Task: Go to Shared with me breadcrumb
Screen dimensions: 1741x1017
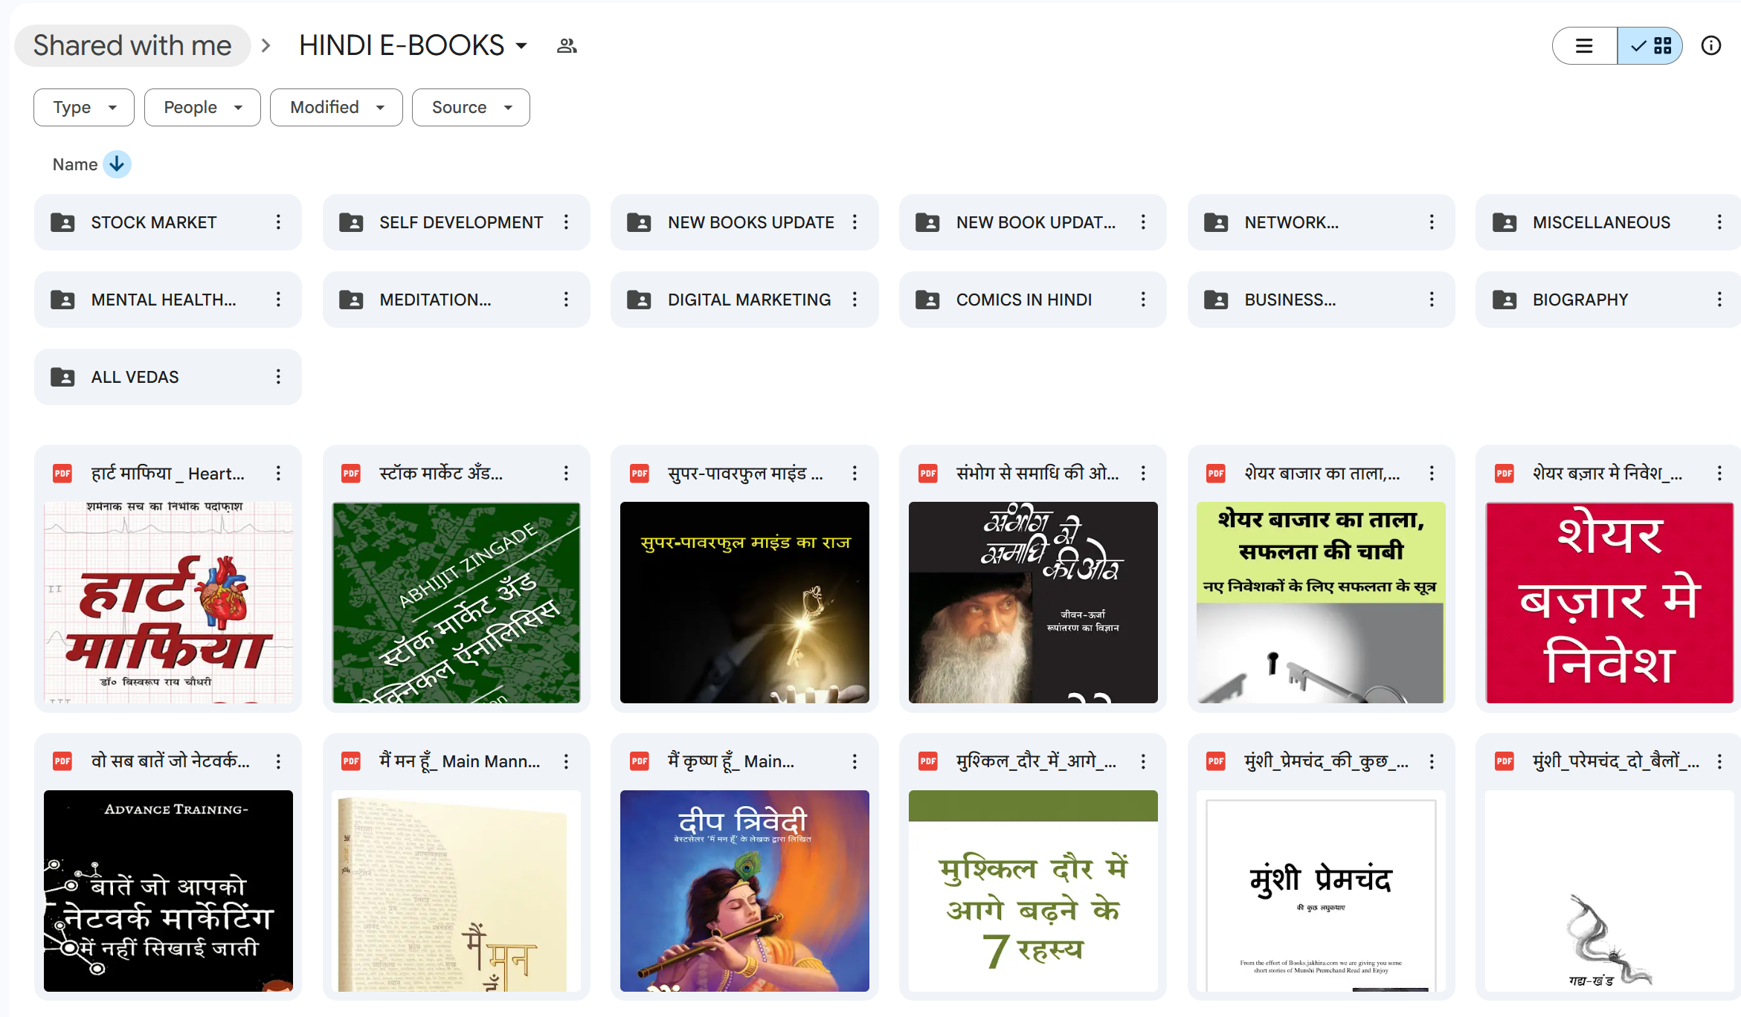Action: [x=132, y=46]
